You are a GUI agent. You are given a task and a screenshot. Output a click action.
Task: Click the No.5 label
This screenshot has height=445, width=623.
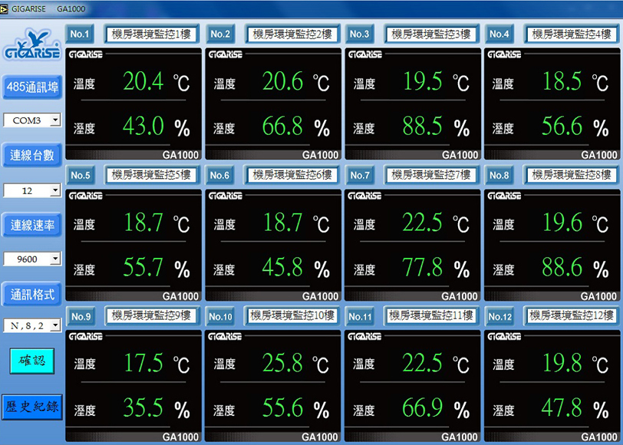point(81,175)
